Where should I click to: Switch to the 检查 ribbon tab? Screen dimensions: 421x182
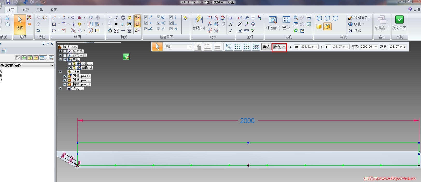25,10
